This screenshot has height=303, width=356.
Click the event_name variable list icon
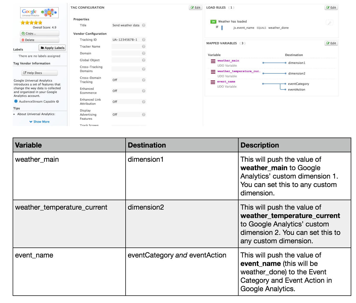213,82
